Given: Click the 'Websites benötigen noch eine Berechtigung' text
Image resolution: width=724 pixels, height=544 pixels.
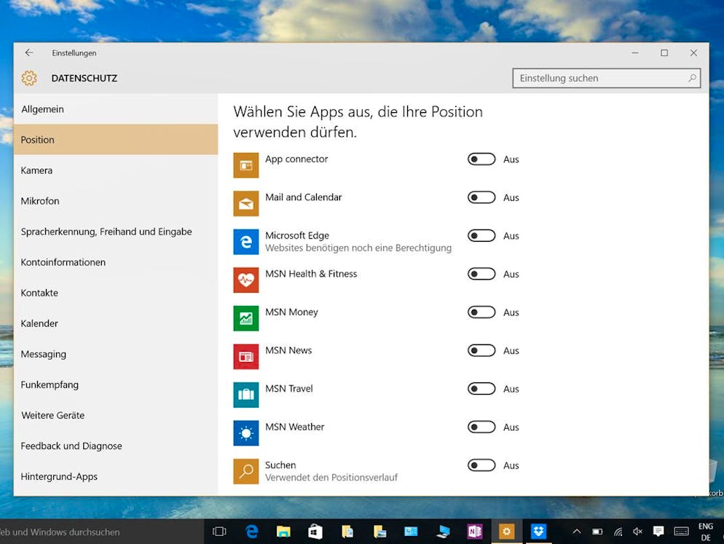Looking at the screenshot, I should 358,248.
